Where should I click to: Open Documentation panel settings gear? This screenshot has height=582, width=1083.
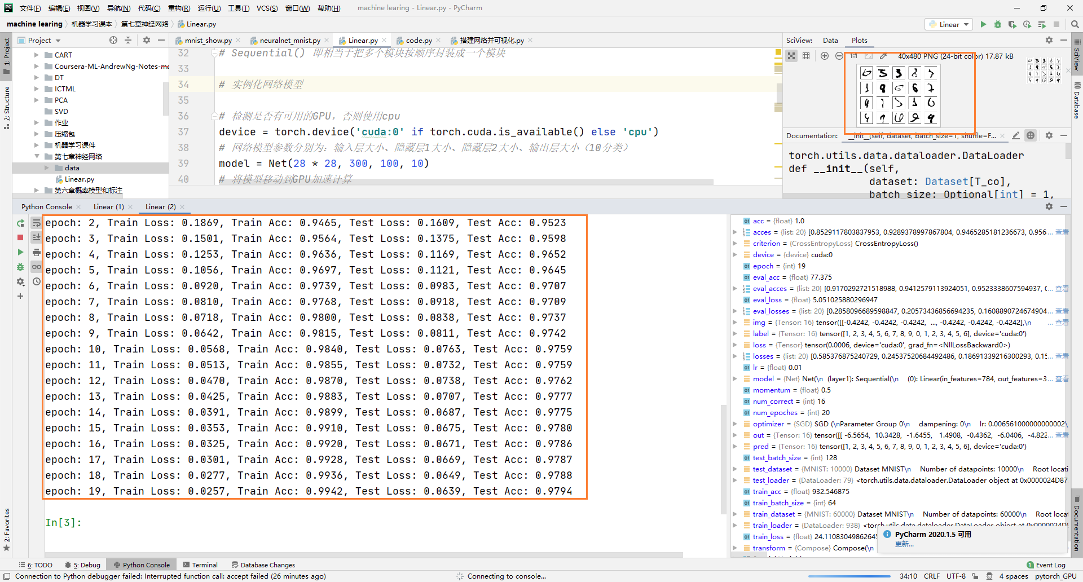(1049, 135)
